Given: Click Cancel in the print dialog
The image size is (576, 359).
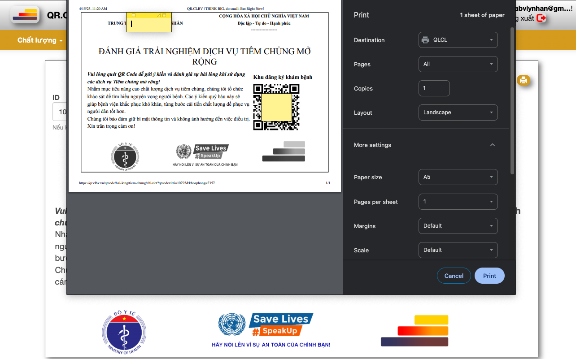Looking at the screenshot, I should (454, 276).
